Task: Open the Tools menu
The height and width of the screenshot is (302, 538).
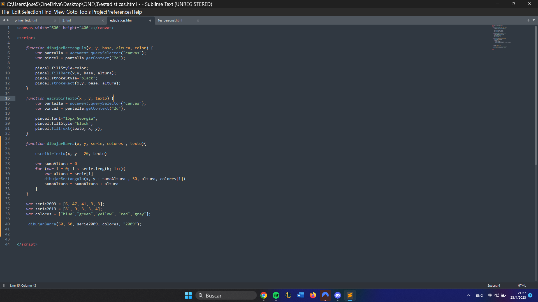Action: click(x=85, y=12)
